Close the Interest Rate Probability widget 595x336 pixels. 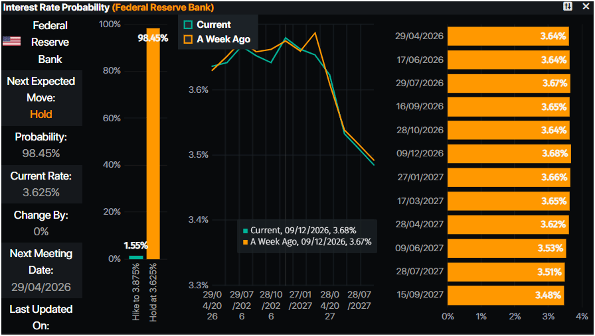(x=585, y=6)
